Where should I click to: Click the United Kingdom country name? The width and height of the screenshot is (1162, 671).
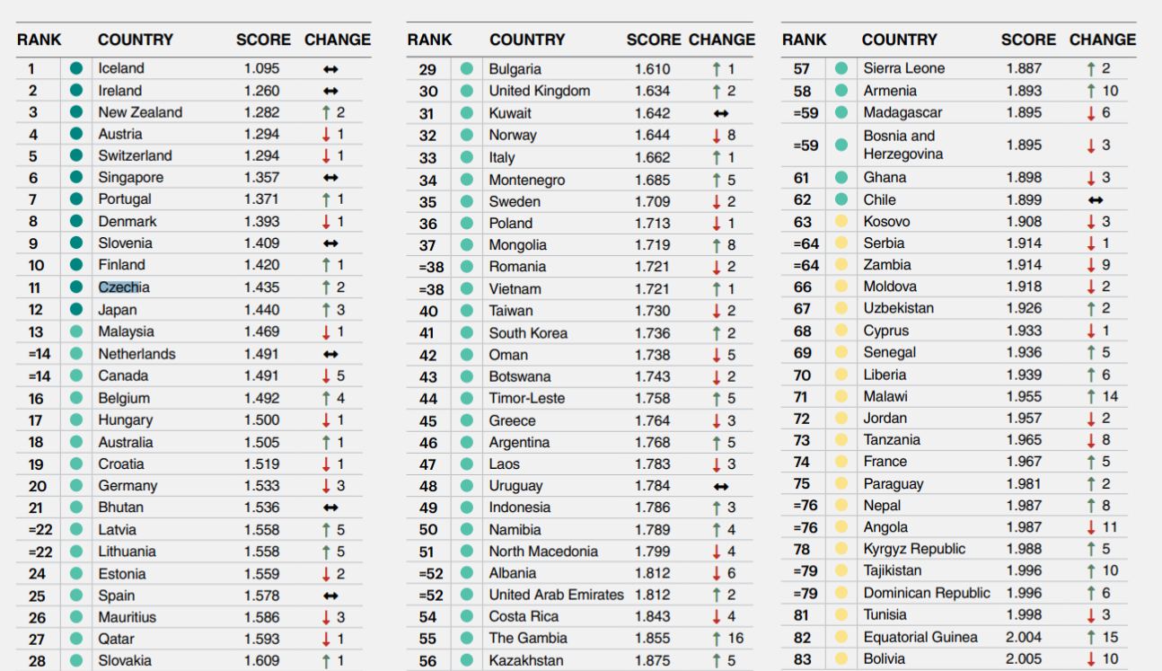(540, 91)
